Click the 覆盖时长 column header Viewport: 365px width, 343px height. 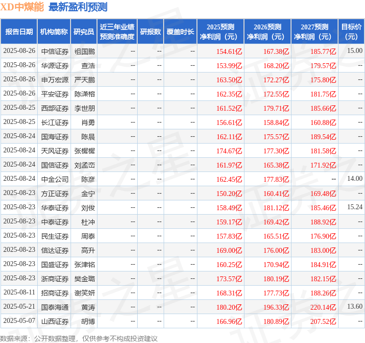[180, 31]
